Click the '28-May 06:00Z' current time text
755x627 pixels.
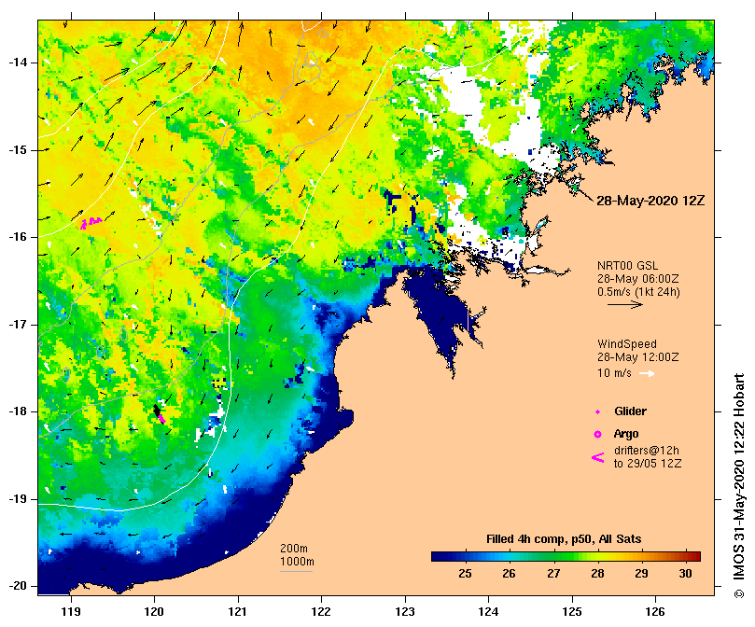[x=638, y=278]
